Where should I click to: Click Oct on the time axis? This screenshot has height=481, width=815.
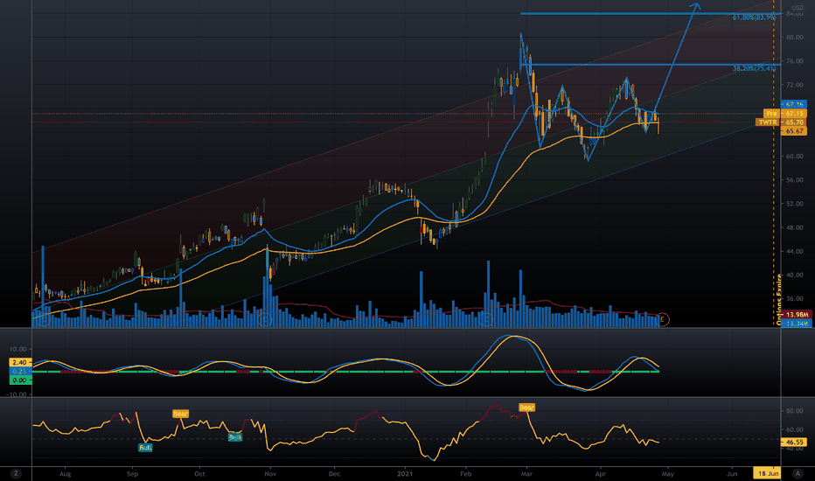pos(199,474)
